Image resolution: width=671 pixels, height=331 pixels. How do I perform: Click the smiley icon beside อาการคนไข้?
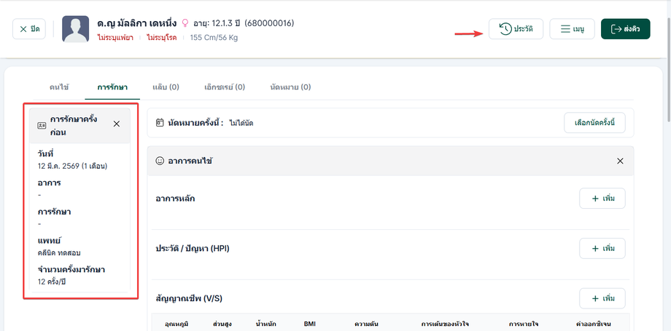pyautogui.click(x=160, y=161)
